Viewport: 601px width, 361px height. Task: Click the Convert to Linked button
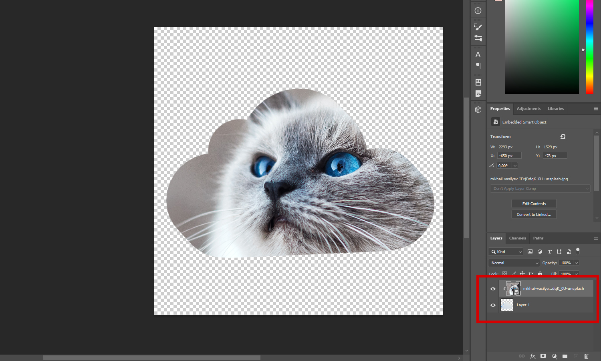pyautogui.click(x=534, y=214)
